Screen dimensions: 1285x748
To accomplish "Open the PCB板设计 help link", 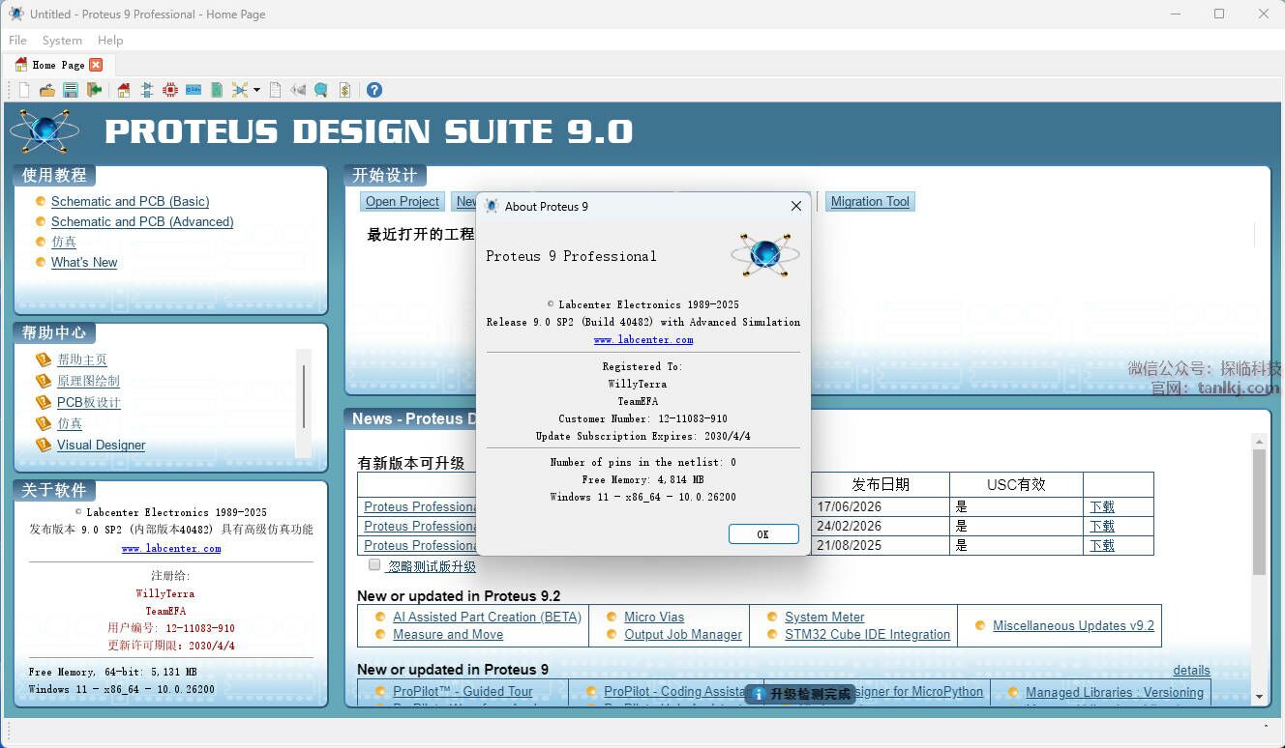I will (89, 402).
